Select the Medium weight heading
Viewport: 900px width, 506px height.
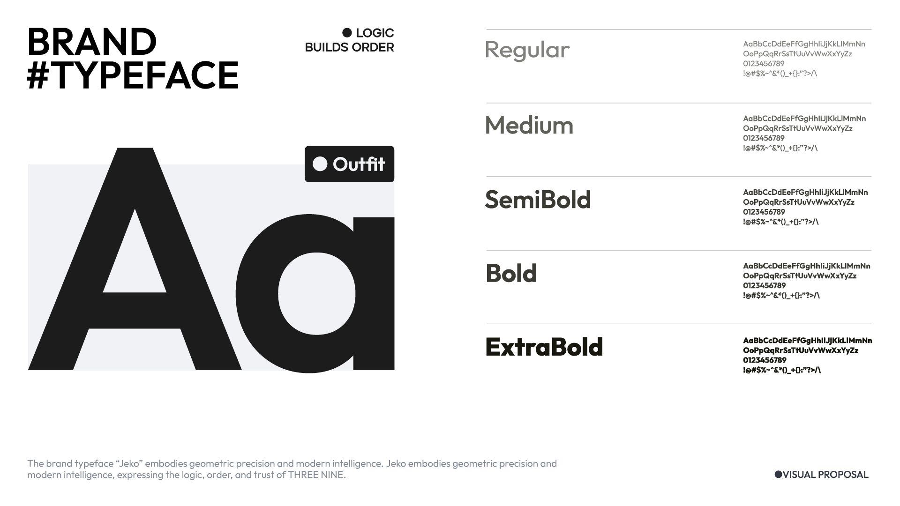tap(529, 125)
